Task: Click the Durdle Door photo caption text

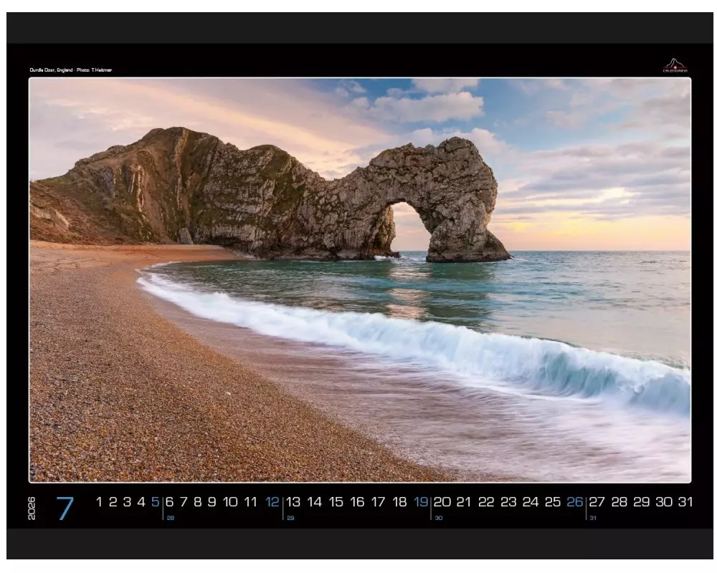Action: (70, 70)
